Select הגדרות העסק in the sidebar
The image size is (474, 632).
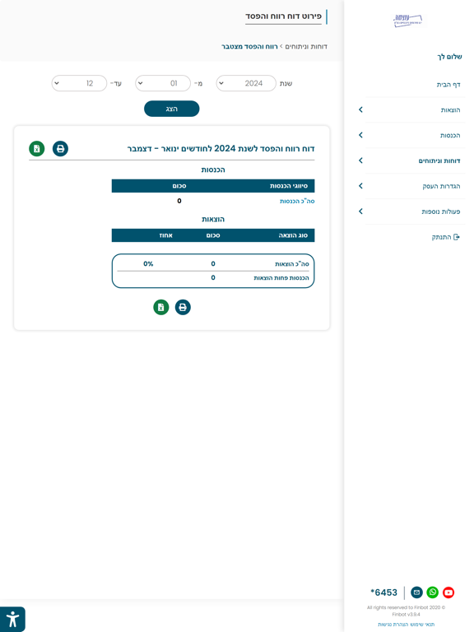441,186
